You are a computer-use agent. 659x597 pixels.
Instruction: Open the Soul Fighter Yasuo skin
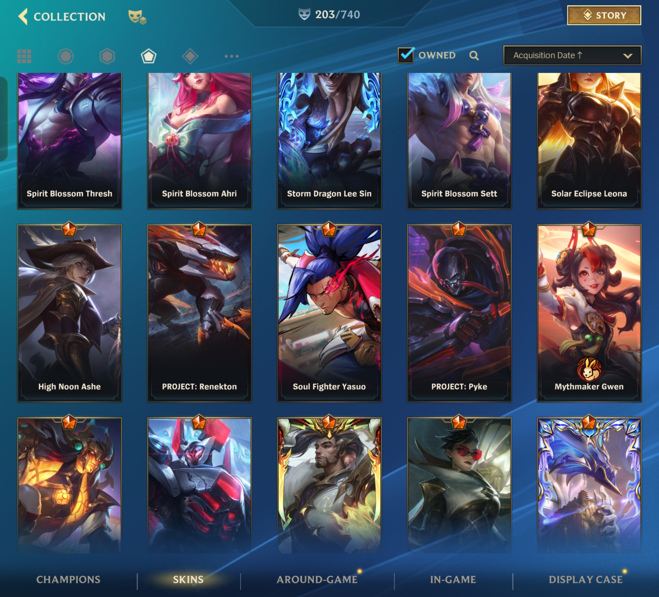[x=329, y=313]
